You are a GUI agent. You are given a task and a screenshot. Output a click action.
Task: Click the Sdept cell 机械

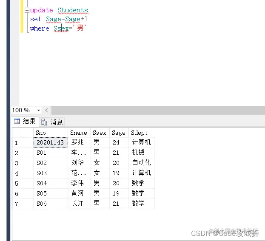pyautogui.click(x=142, y=153)
